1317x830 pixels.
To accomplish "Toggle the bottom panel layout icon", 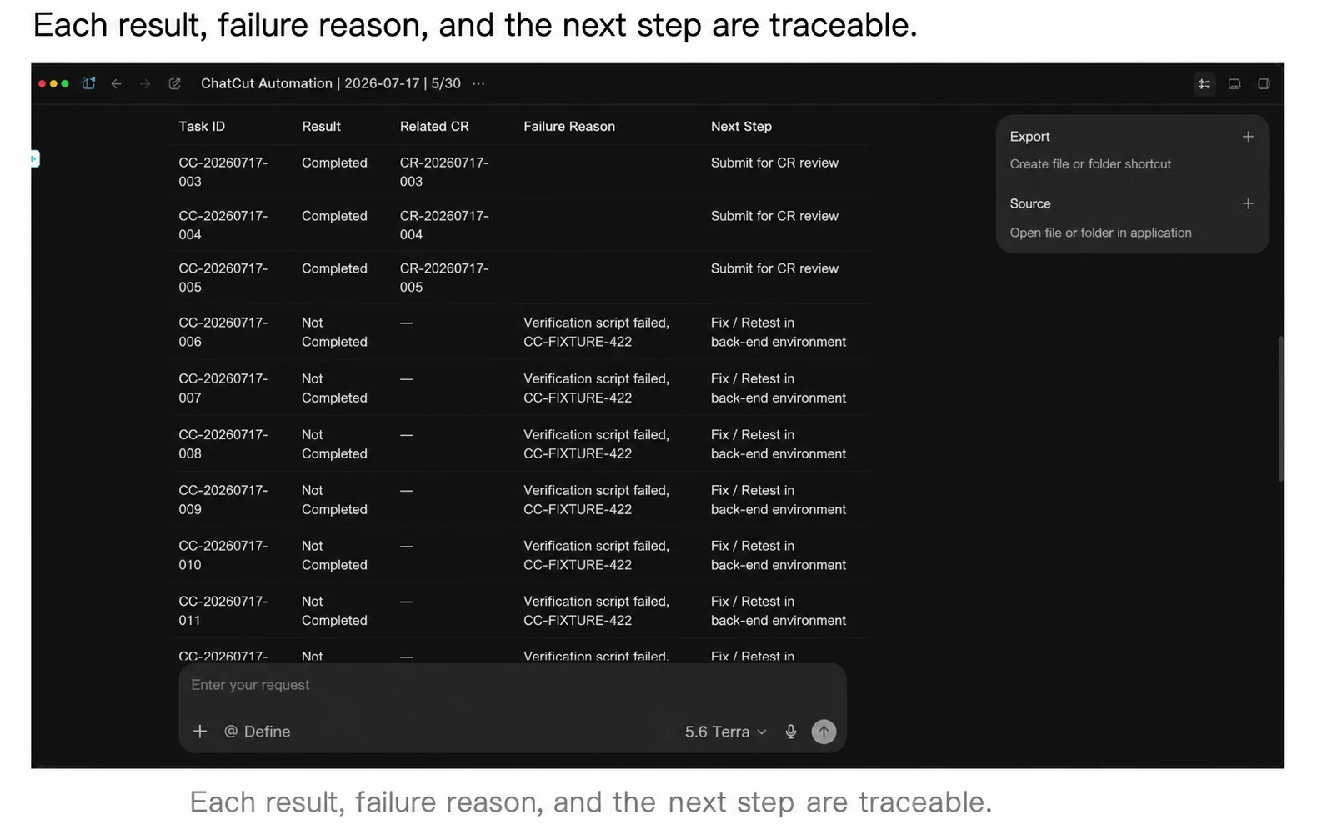I will click(x=1234, y=83).
